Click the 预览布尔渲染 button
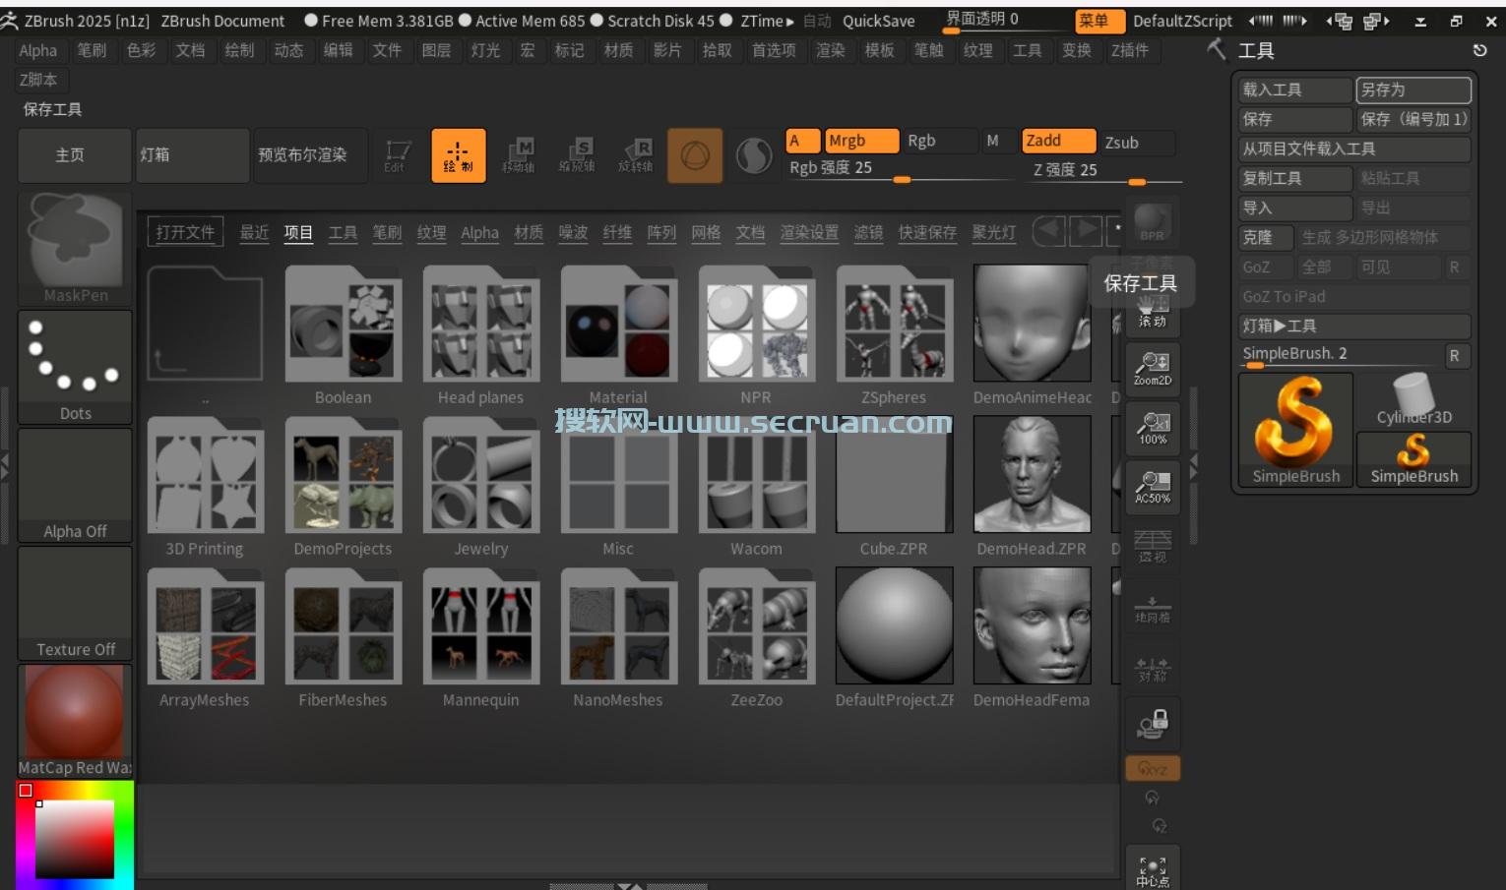 (311, 155)
